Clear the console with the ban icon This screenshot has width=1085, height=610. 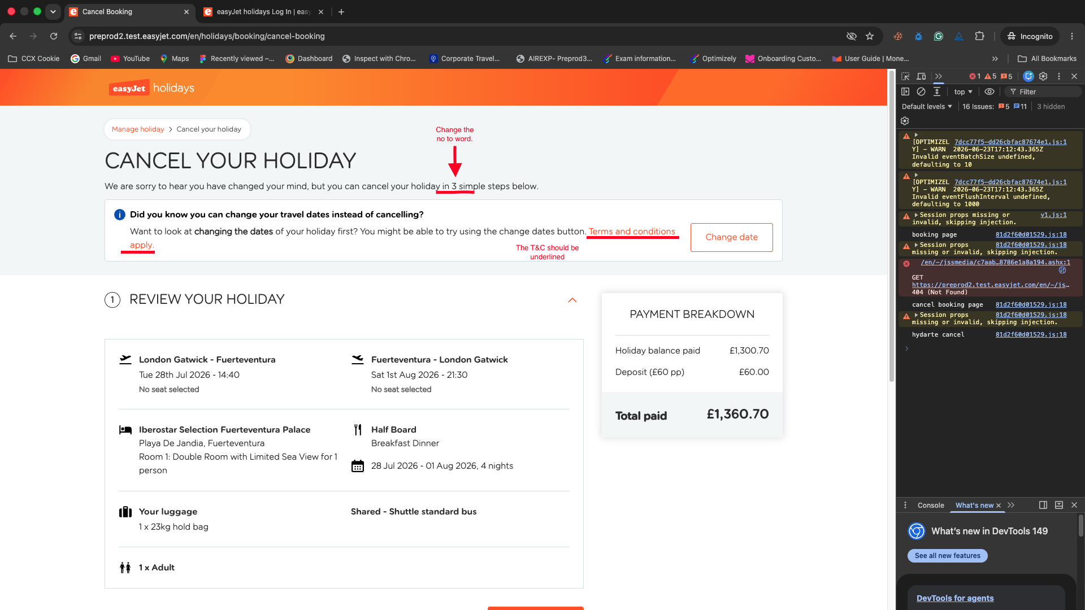[x=921, y=91]
